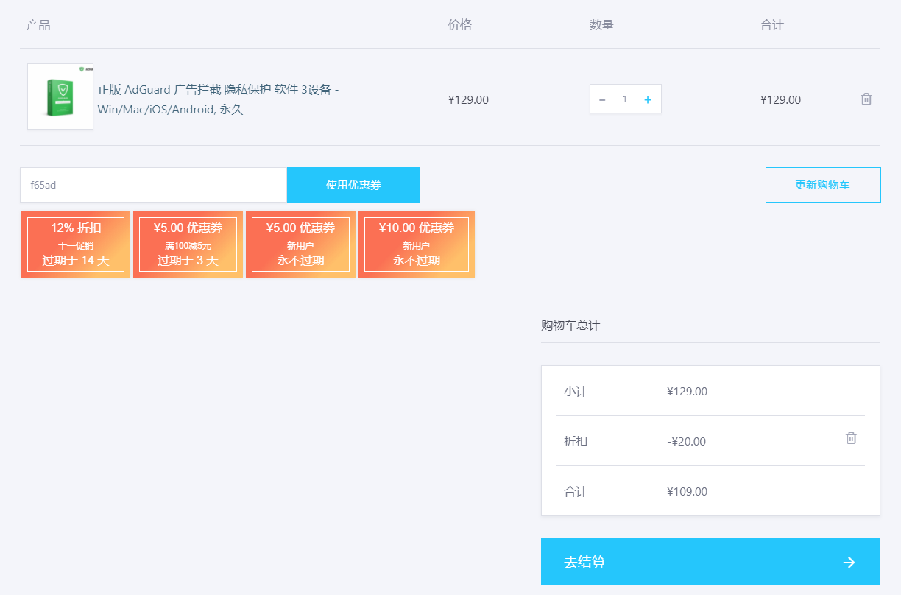This screenshot has width=901, height=595.
Task: Remove the applied ¥20.00 discount
Action: coord(851,438)
